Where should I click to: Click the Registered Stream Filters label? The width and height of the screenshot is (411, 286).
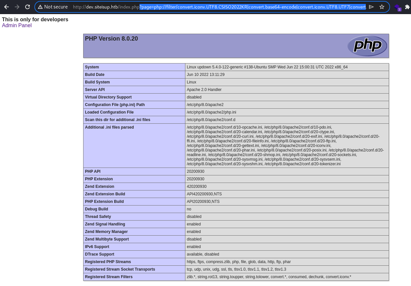click(x=109, y=277)
